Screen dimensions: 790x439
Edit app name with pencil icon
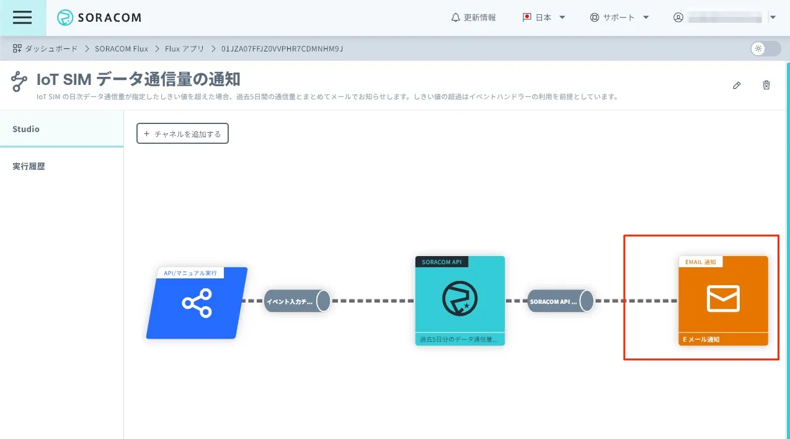[737, 86]
